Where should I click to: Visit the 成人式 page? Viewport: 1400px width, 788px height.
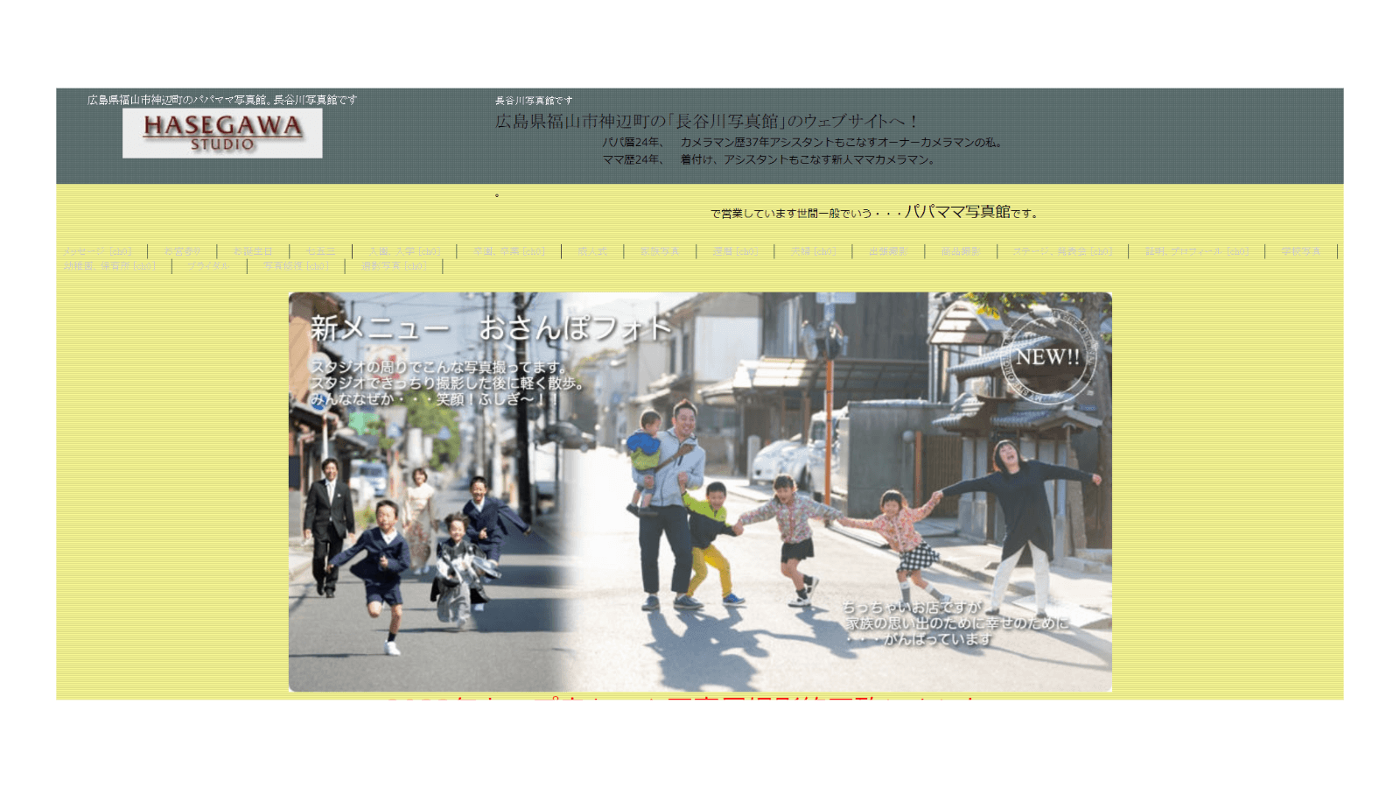[592, 251]
